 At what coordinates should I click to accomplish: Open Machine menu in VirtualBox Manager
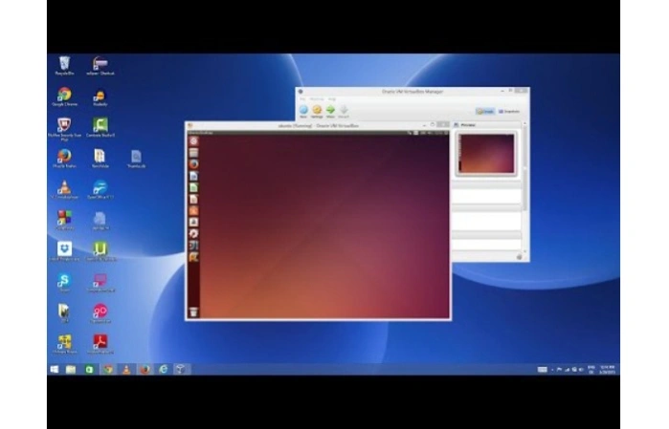click(317, 98)
